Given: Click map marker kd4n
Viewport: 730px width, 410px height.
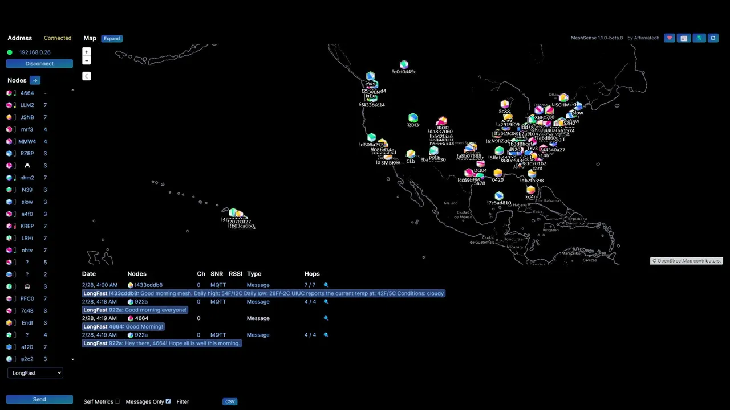Looking at the screenshot, I should (531, 190).
